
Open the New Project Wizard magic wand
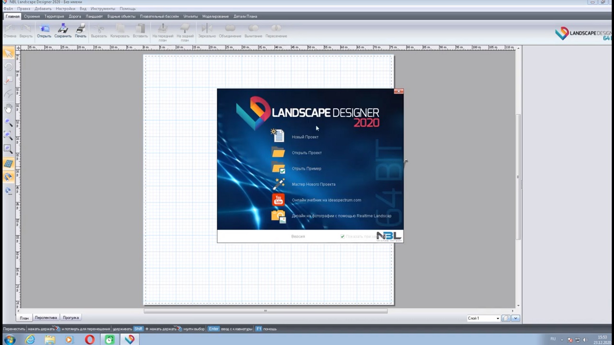coord(278,184)
